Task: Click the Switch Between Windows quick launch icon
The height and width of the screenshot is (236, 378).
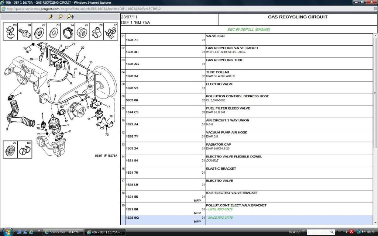Action: click(x=25, y=232)
